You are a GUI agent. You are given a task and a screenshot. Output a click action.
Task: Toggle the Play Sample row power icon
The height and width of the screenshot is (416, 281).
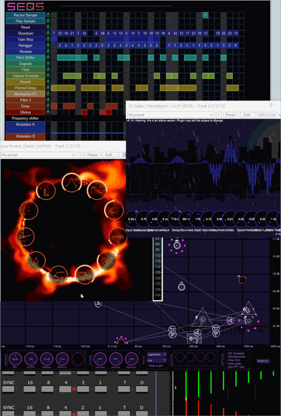[48, 21]
